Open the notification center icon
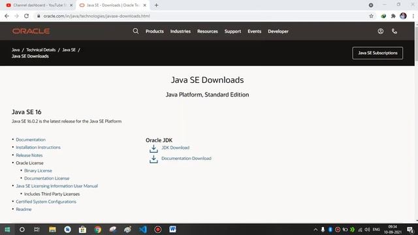 click(411, 230)
